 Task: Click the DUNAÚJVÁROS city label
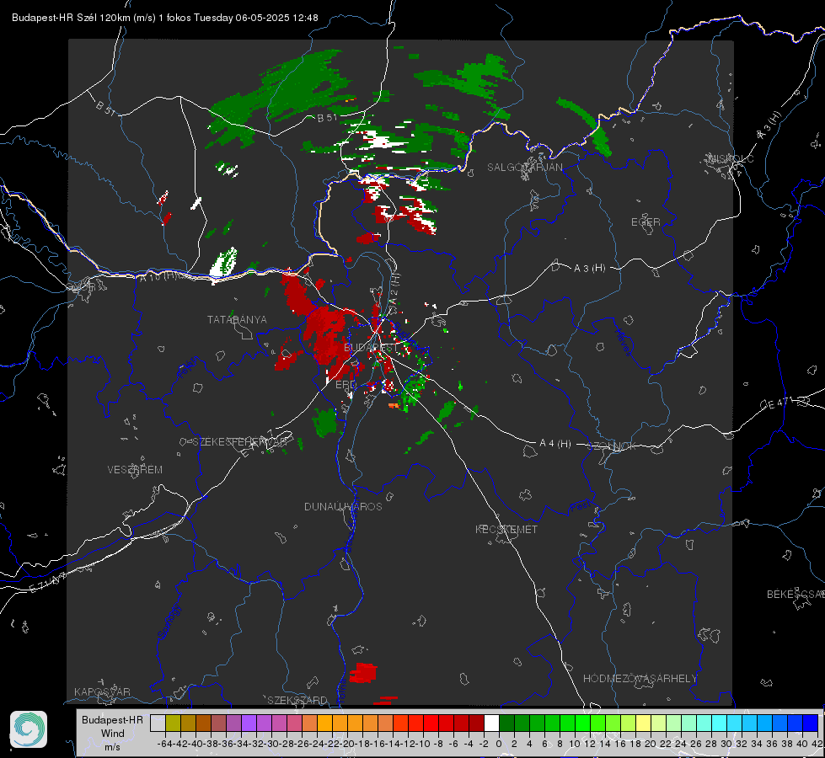343,506
